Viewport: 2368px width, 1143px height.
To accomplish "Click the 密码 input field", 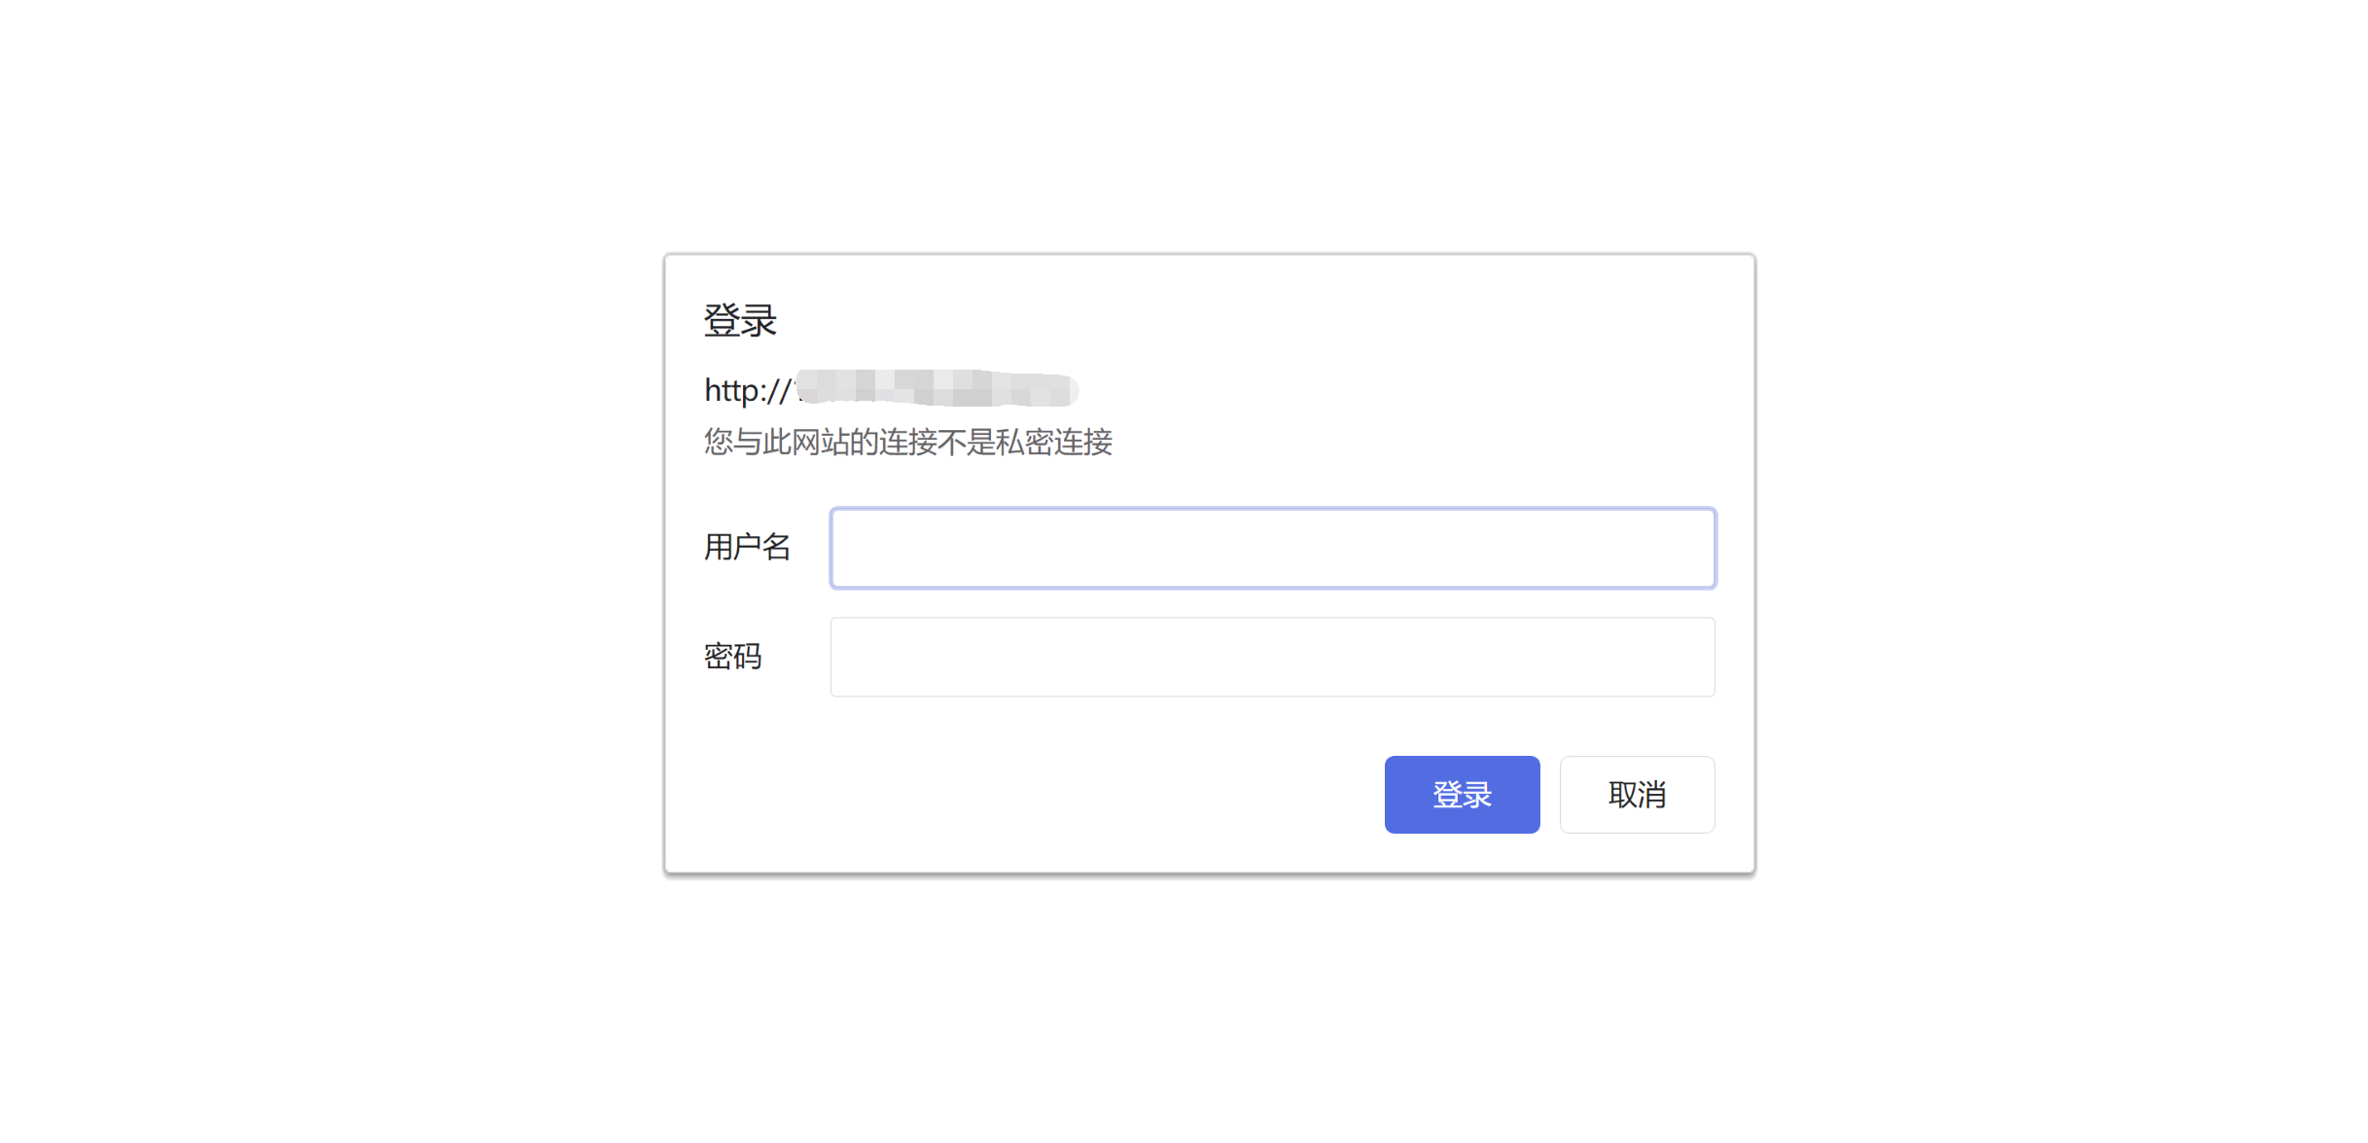I will pos(1272,657).
